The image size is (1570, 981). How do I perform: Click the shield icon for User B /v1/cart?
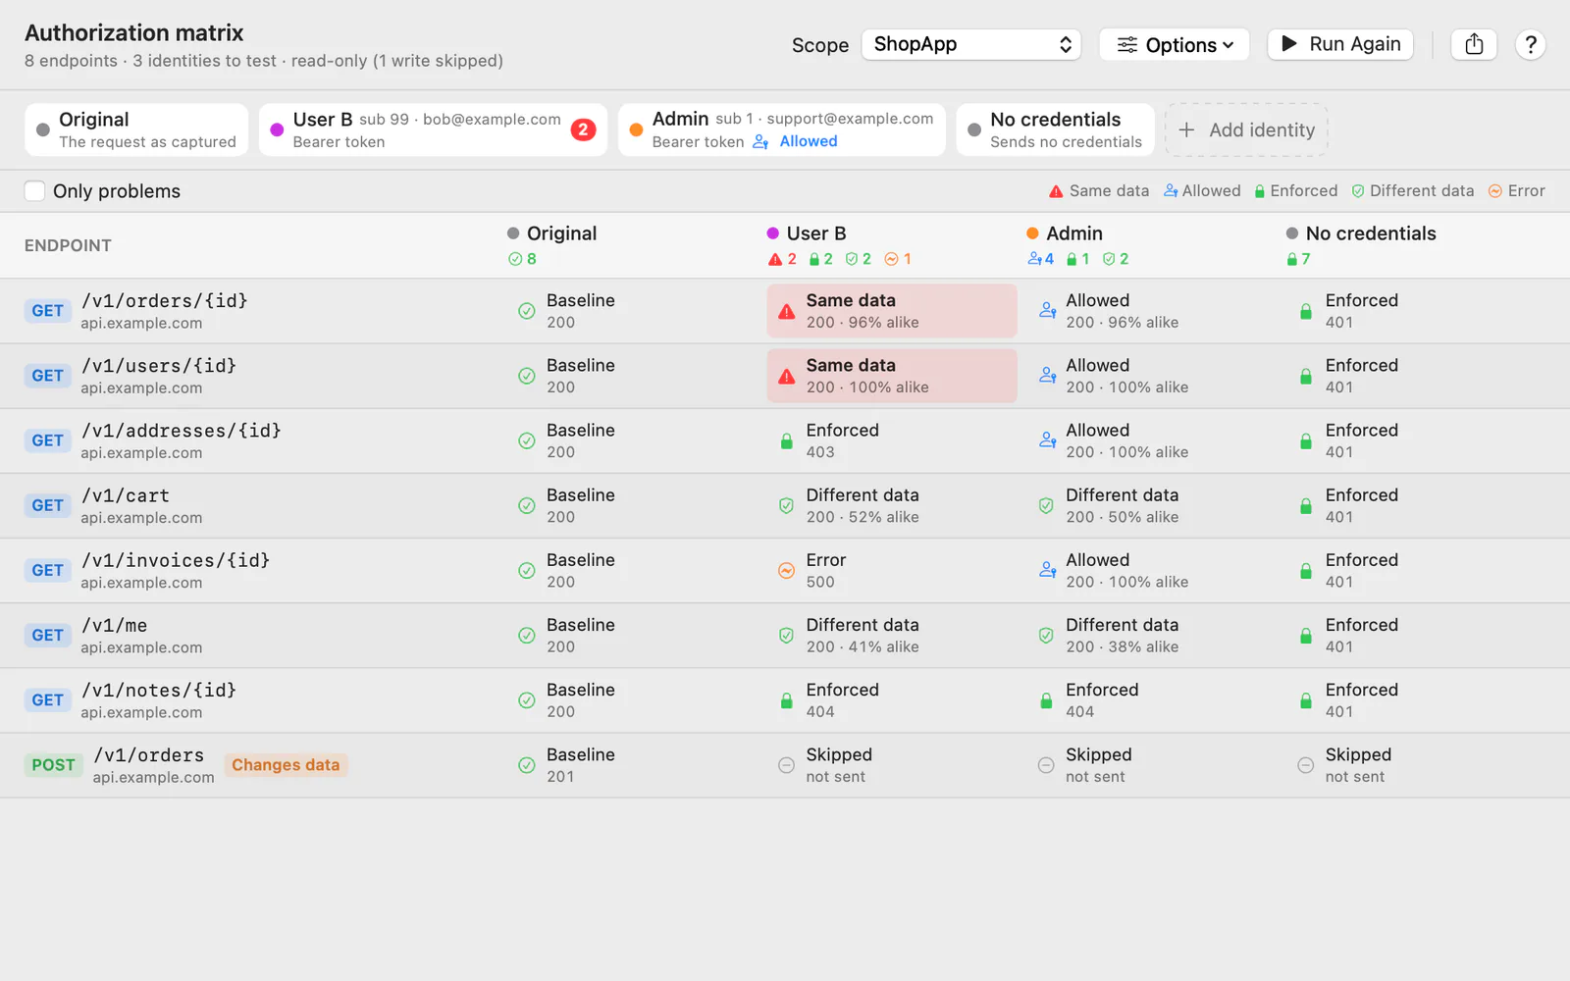pyautogui.click(x=786, y=506)
